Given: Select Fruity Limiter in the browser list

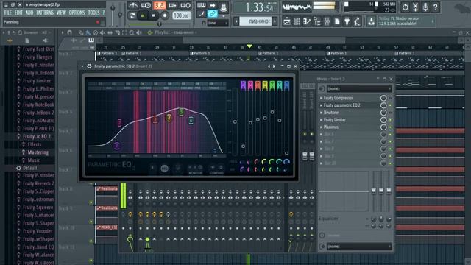Looking at the screenshot, I should point(37,81).
